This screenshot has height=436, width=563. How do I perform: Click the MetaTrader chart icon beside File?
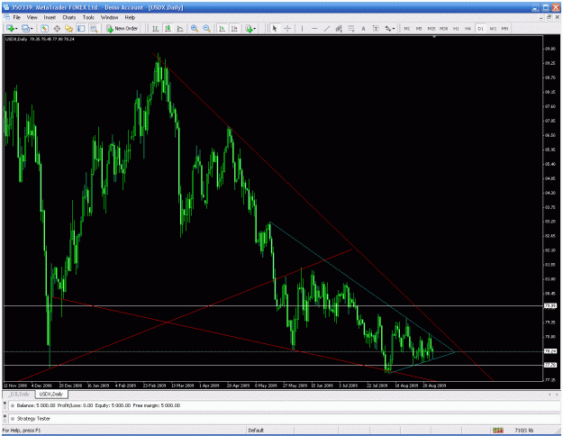tap(6, 17)
